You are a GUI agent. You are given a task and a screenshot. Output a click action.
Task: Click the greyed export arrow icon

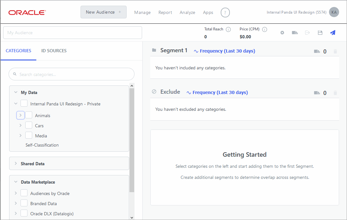click(x=308, y=33)
